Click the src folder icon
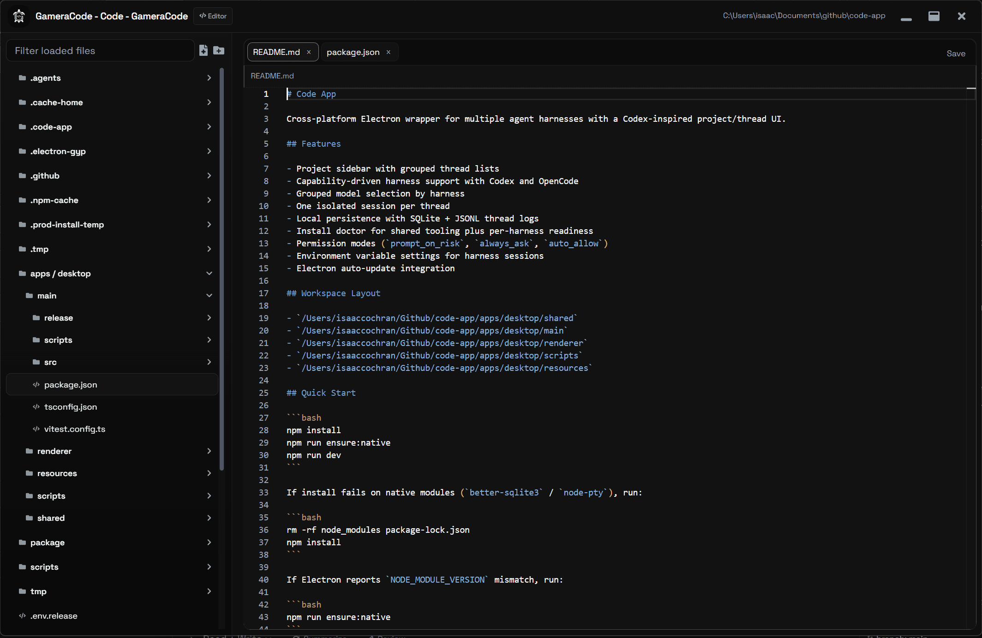982x638 pixels. pos(36,362)
